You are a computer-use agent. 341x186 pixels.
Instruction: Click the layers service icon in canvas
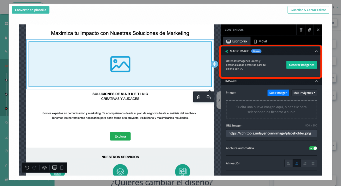(120, 170)
